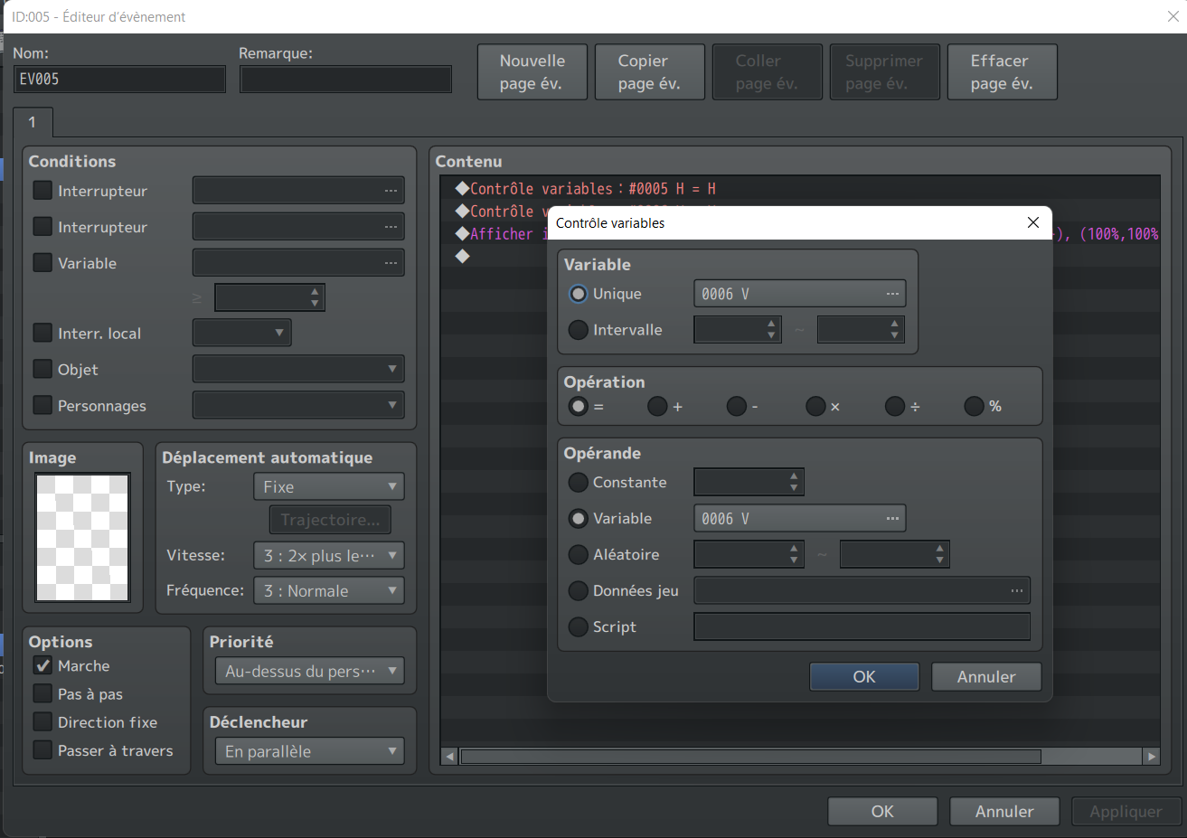This screenshot has height=838, width=1187.
Task: Click the Nouvelle page év. button
Action: (x=532, y=72)
